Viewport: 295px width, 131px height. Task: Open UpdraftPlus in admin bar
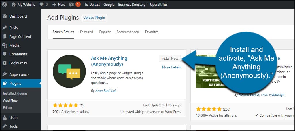159,5
